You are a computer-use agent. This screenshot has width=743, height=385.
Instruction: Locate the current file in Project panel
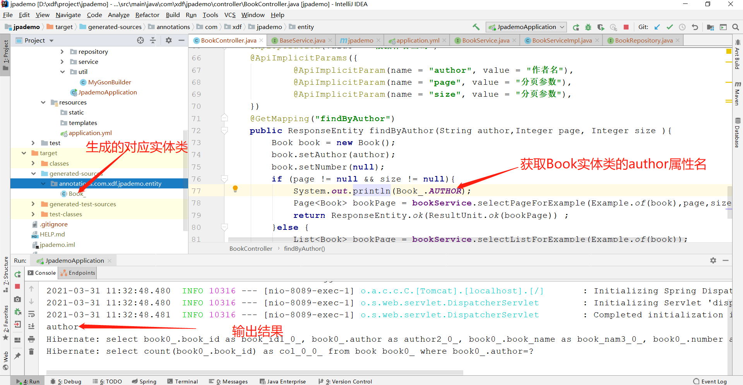pyautogui.click(x=140, y=40)
